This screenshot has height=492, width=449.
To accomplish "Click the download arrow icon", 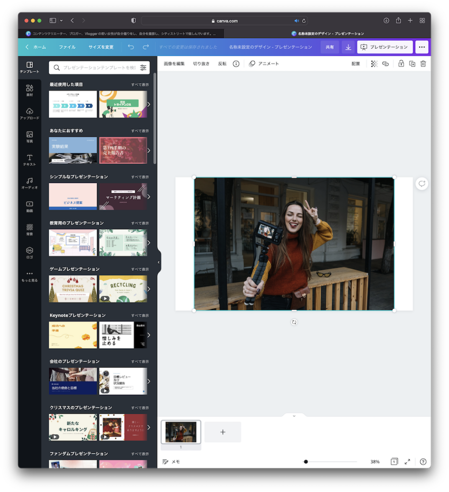I will pyautogui.click(x=348, y=47).
